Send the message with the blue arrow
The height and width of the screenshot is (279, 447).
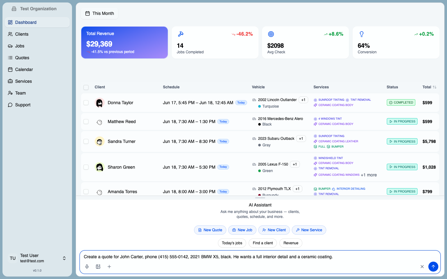point(433,267)
